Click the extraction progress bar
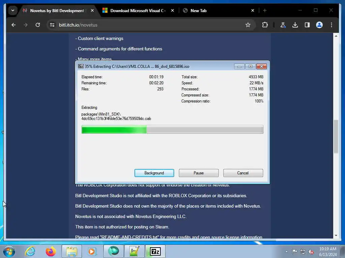 point(172,129)
